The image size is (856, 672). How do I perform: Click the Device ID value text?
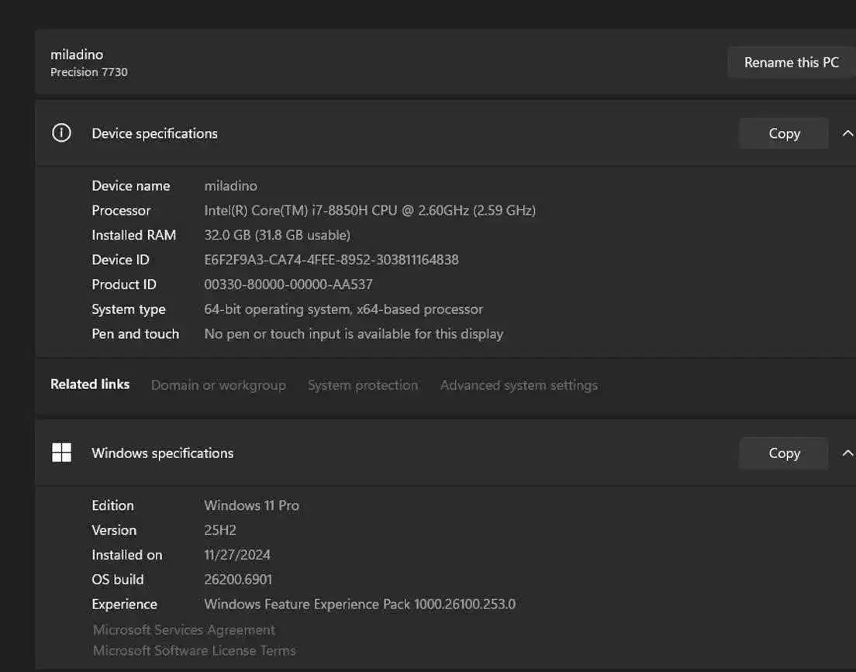click(331, 260)
